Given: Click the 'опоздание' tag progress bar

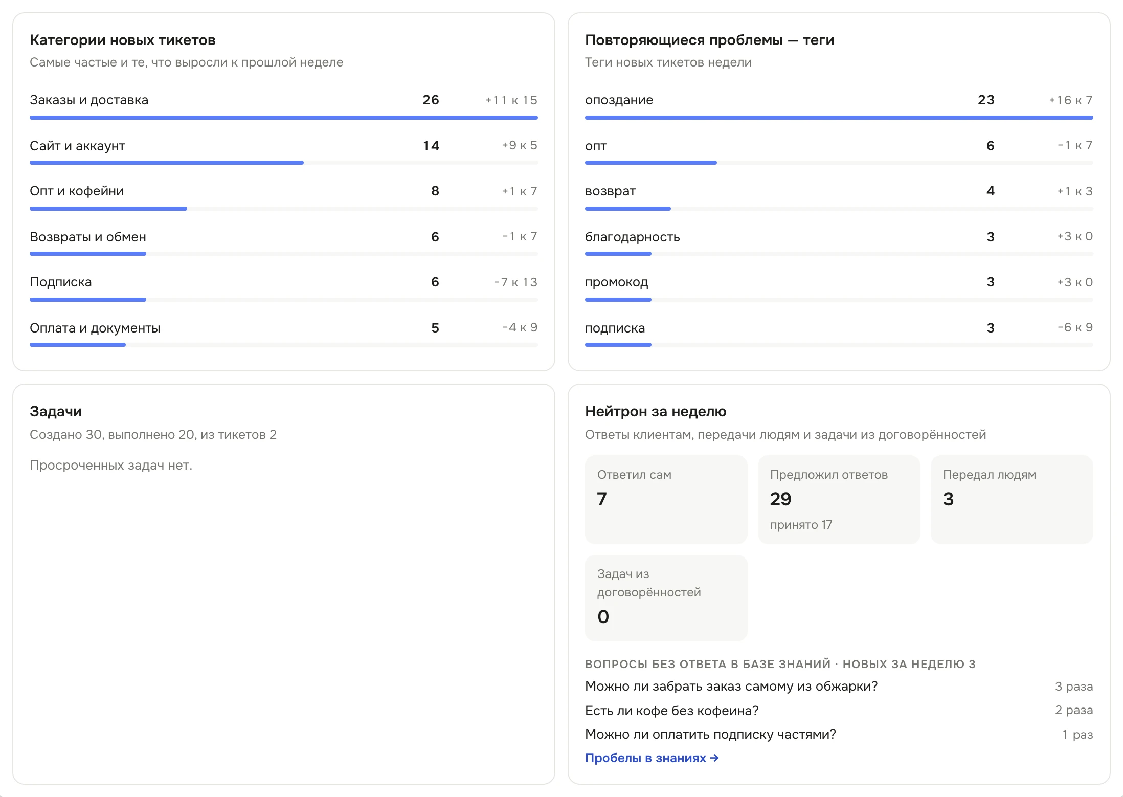Looking at the screenshot, I should [839, 118].
